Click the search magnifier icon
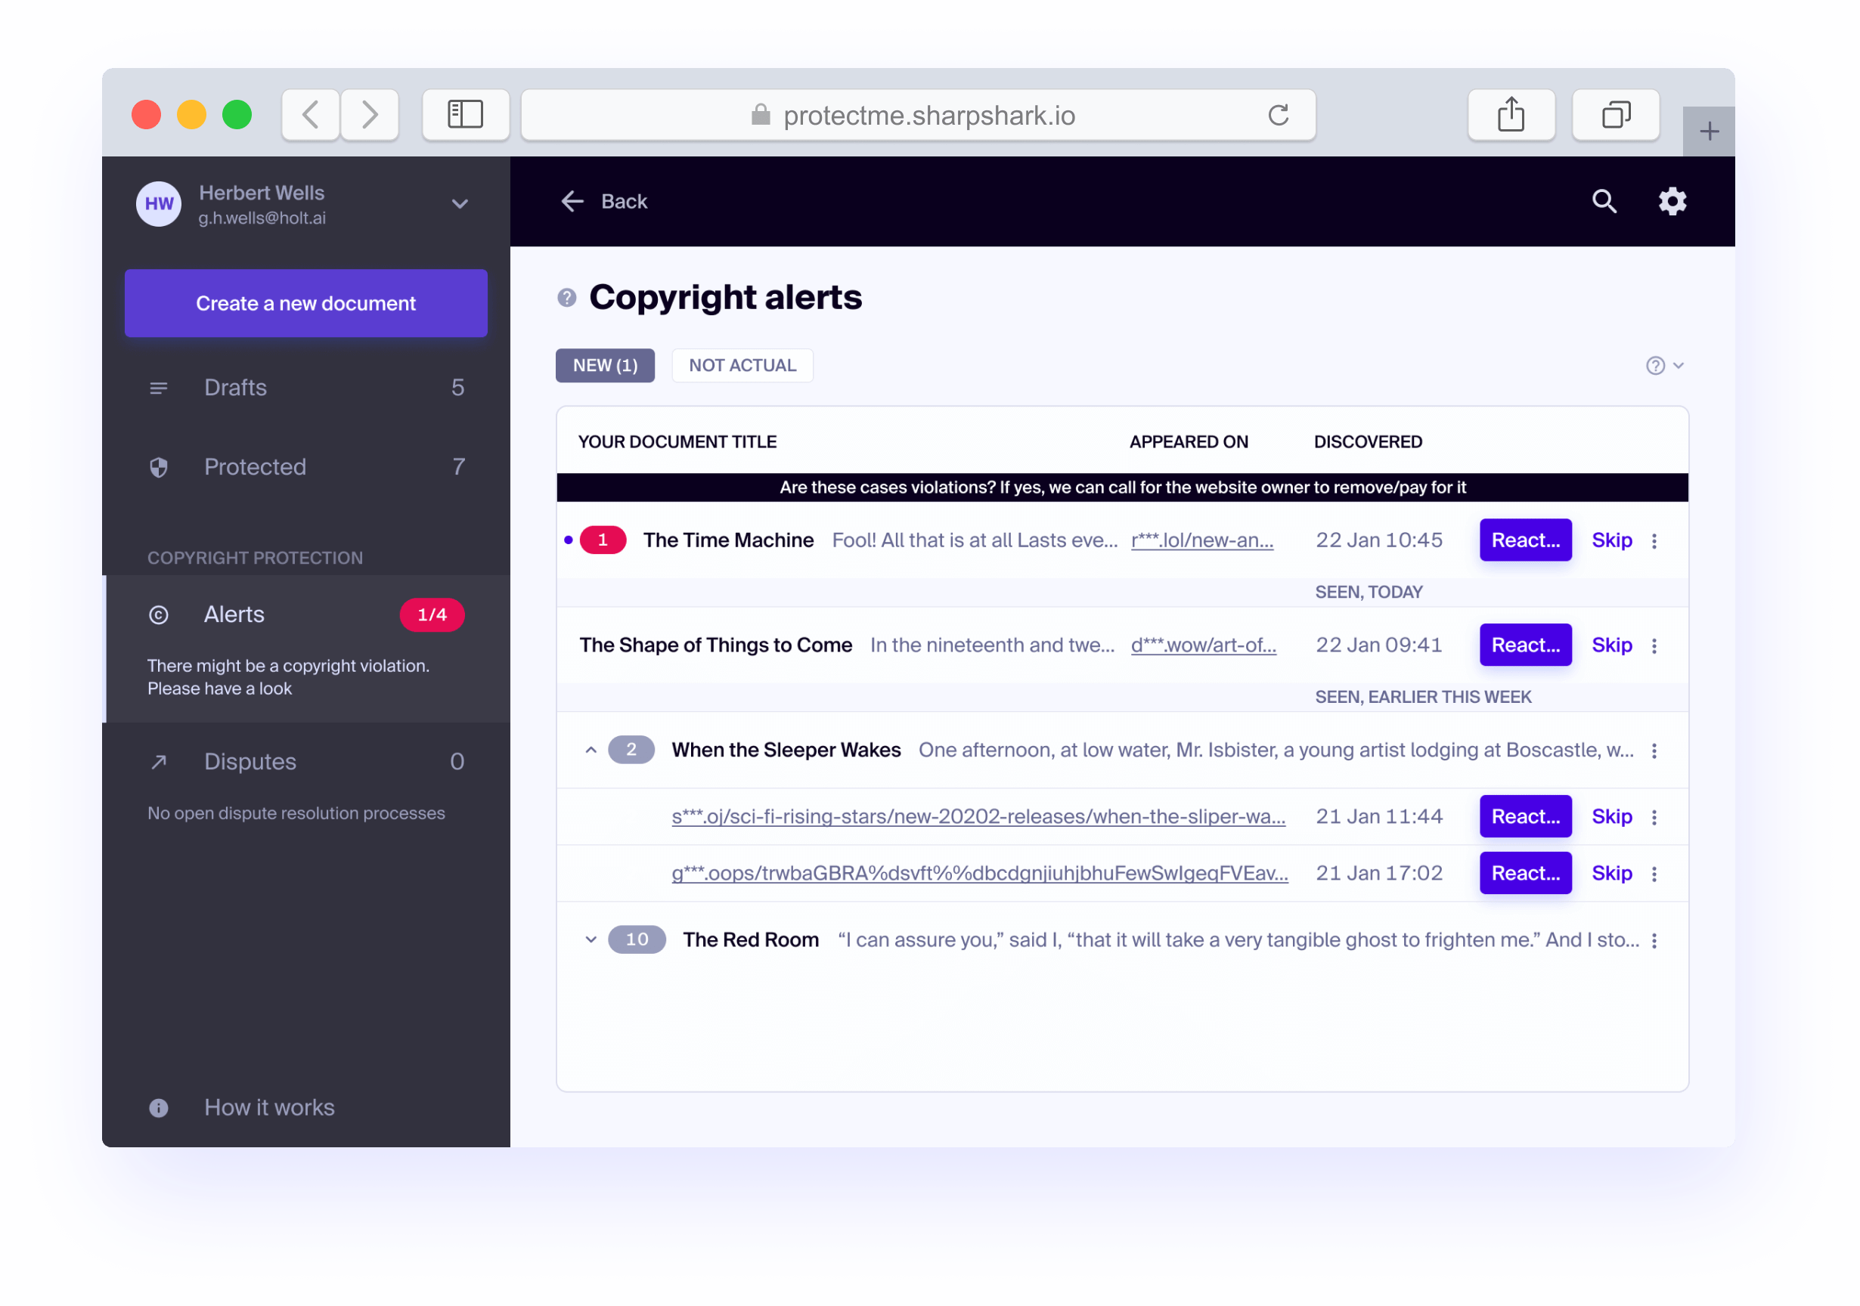This screenshot has height=1306, width=1860. (1603, 201)
